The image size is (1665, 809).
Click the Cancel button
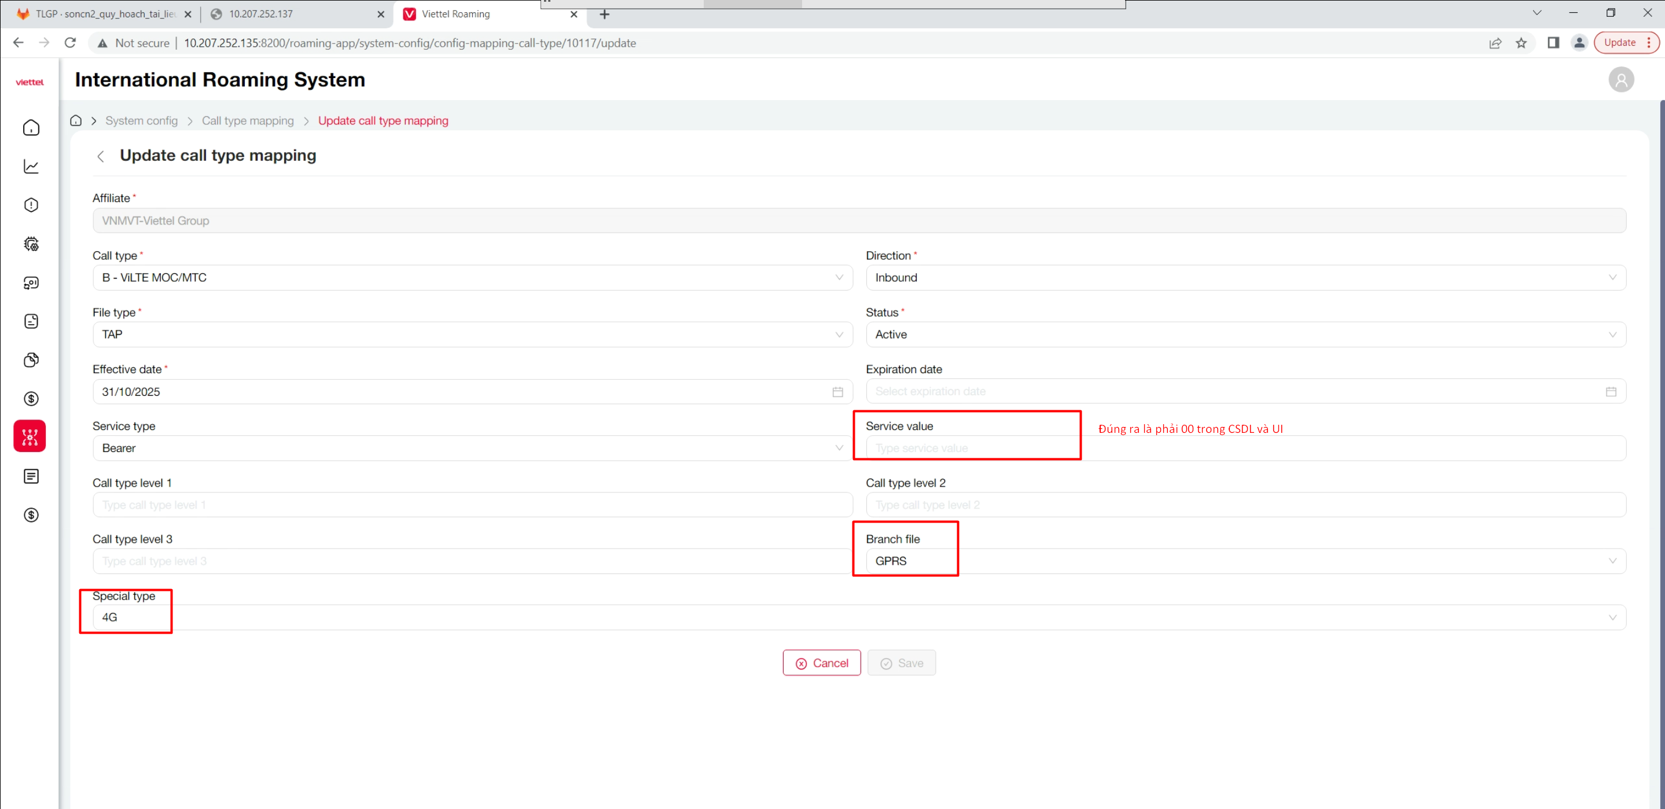click(x=822, y=663)
